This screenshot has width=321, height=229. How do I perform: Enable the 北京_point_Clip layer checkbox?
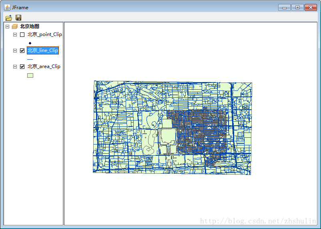(x=22, y=34)
